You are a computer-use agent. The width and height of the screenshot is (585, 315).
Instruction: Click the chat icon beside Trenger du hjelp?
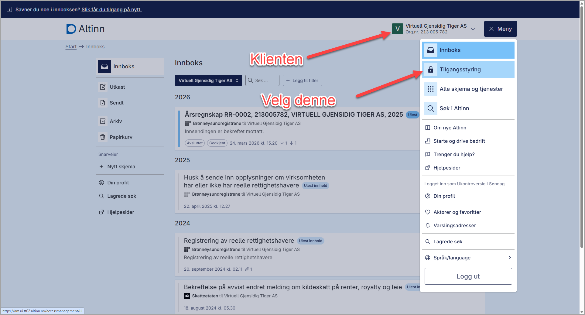pos(428,154)
